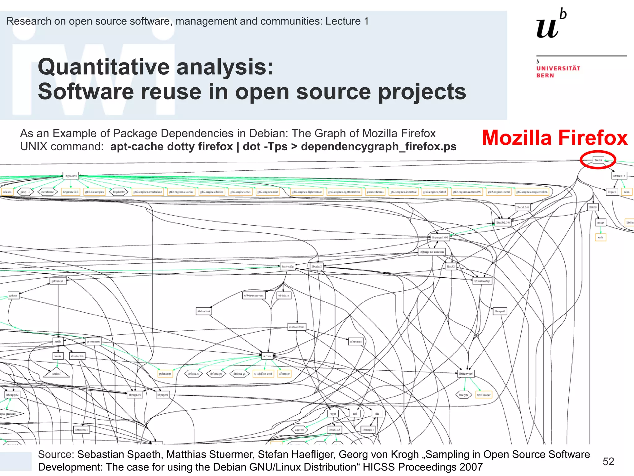
Task: Select the libpango1.0-0 node
Action: pos(440,237)
